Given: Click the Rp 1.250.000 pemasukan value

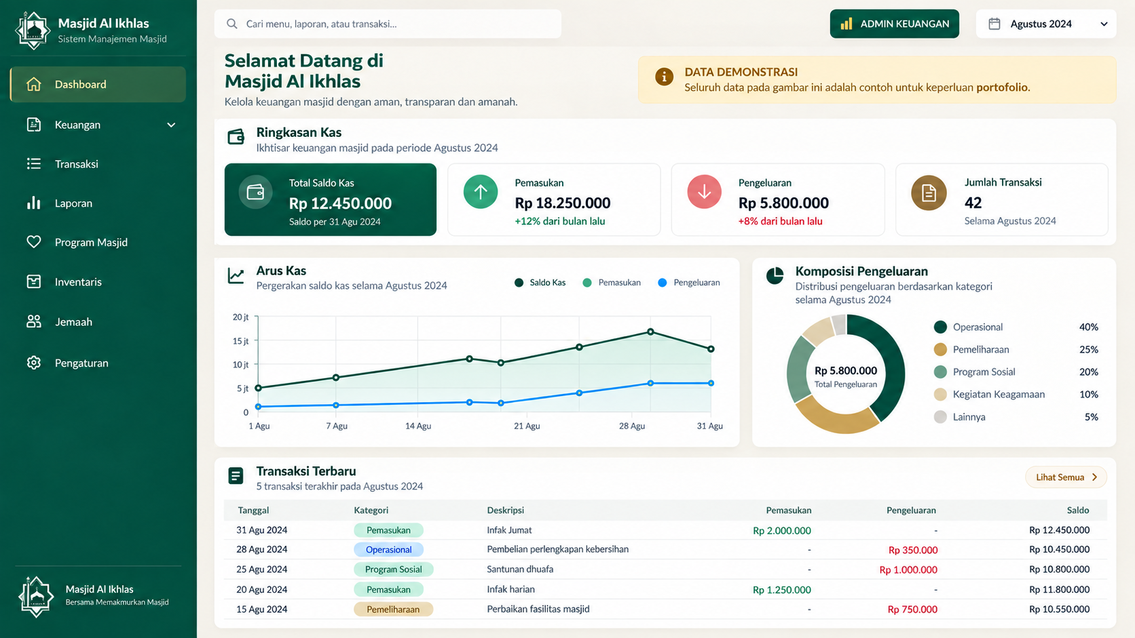Looking at the screenshot, I should 782,590.
